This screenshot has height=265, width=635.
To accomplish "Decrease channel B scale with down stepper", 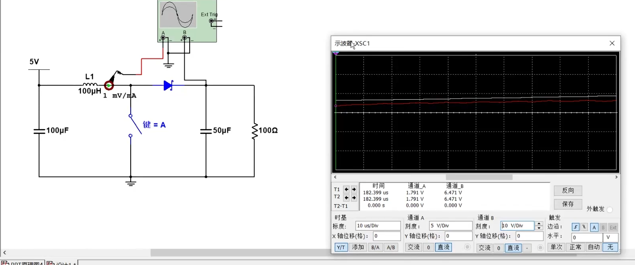I will (539, 228).
